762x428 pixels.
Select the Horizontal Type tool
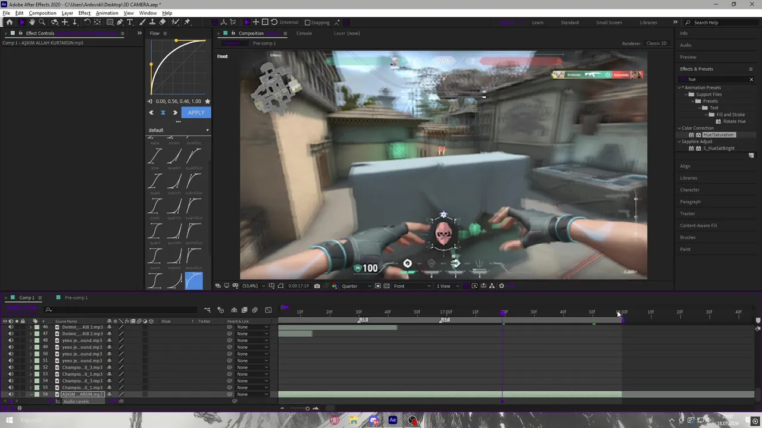click(x=130, y=22)
